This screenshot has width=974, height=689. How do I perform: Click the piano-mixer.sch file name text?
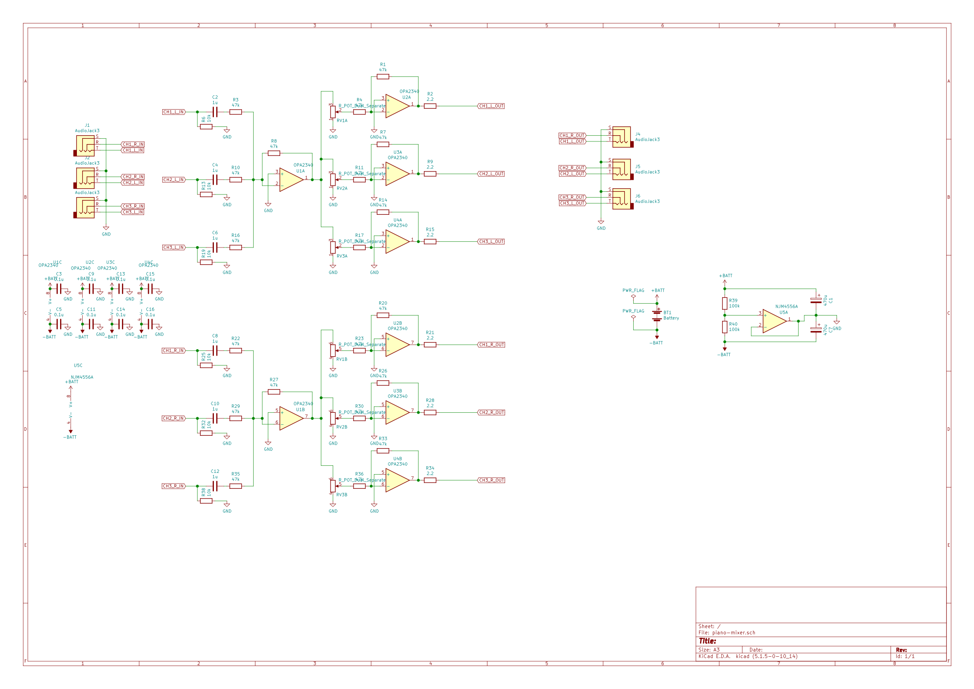(x=734, y=632)
